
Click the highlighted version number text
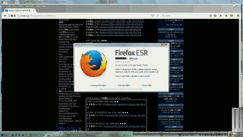121,59
